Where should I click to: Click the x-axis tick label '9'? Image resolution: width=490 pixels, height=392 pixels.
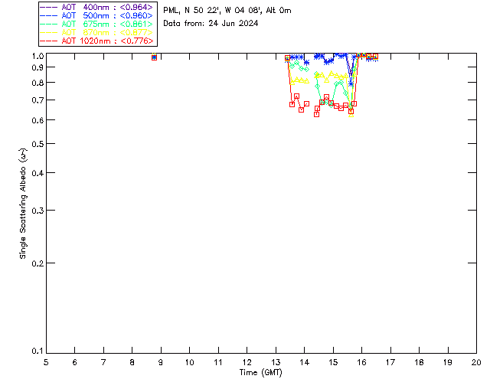pyautogui.click(x=161, y=362)
